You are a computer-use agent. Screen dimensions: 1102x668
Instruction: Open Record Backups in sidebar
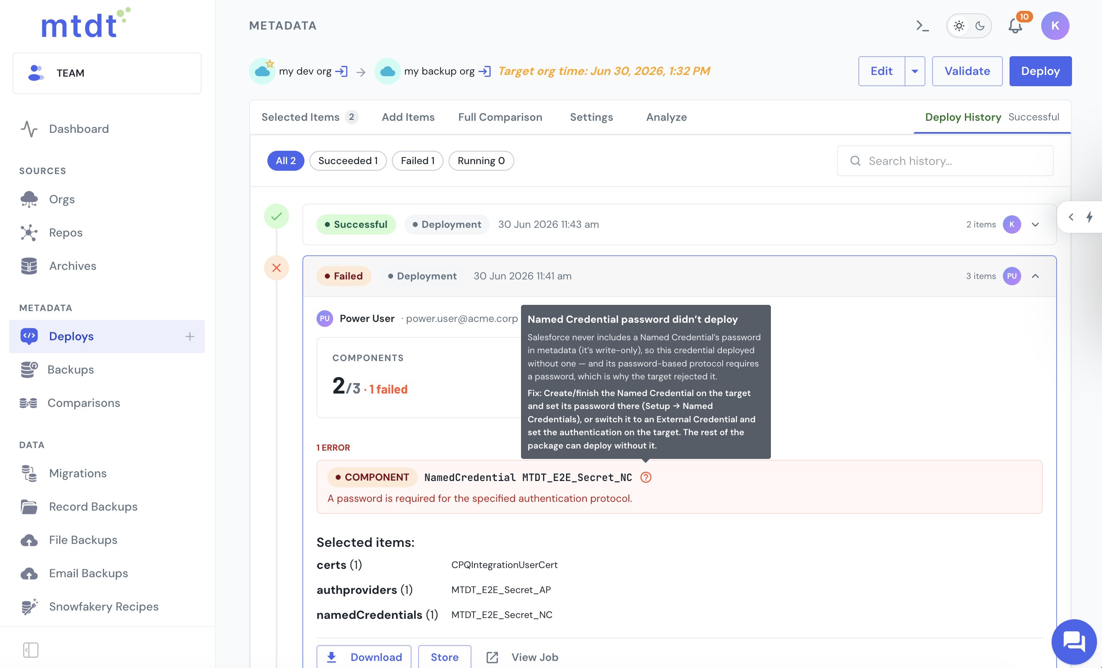107,506
